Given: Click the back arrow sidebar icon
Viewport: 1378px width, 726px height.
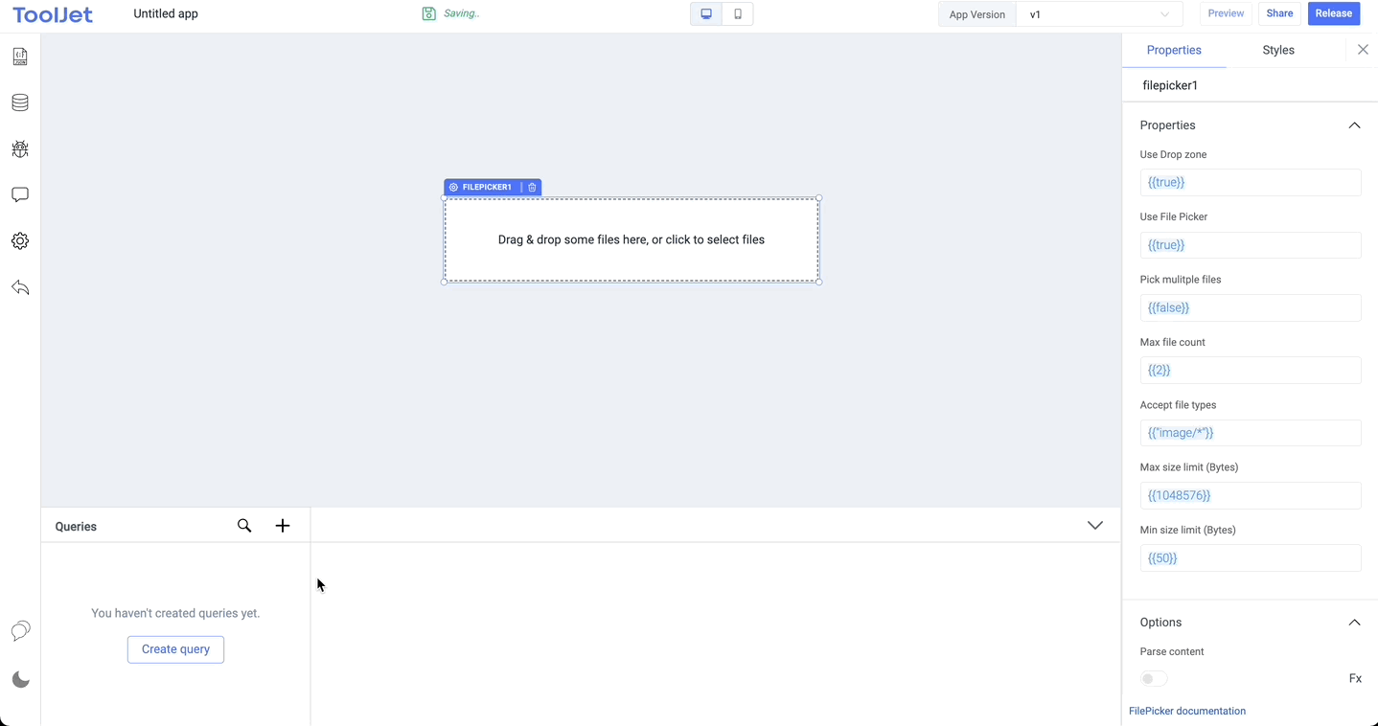Looking at the screenshot, I should tap(20, 287).
